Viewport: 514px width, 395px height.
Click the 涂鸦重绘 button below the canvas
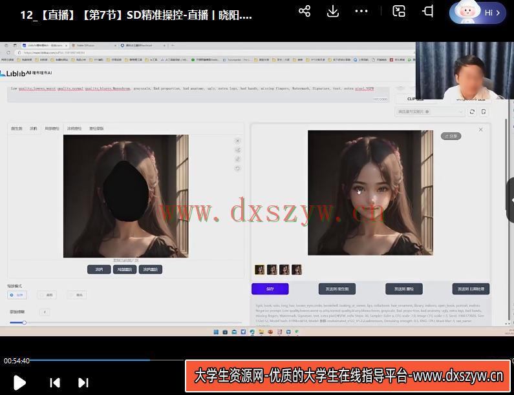[x=151, y=269]
